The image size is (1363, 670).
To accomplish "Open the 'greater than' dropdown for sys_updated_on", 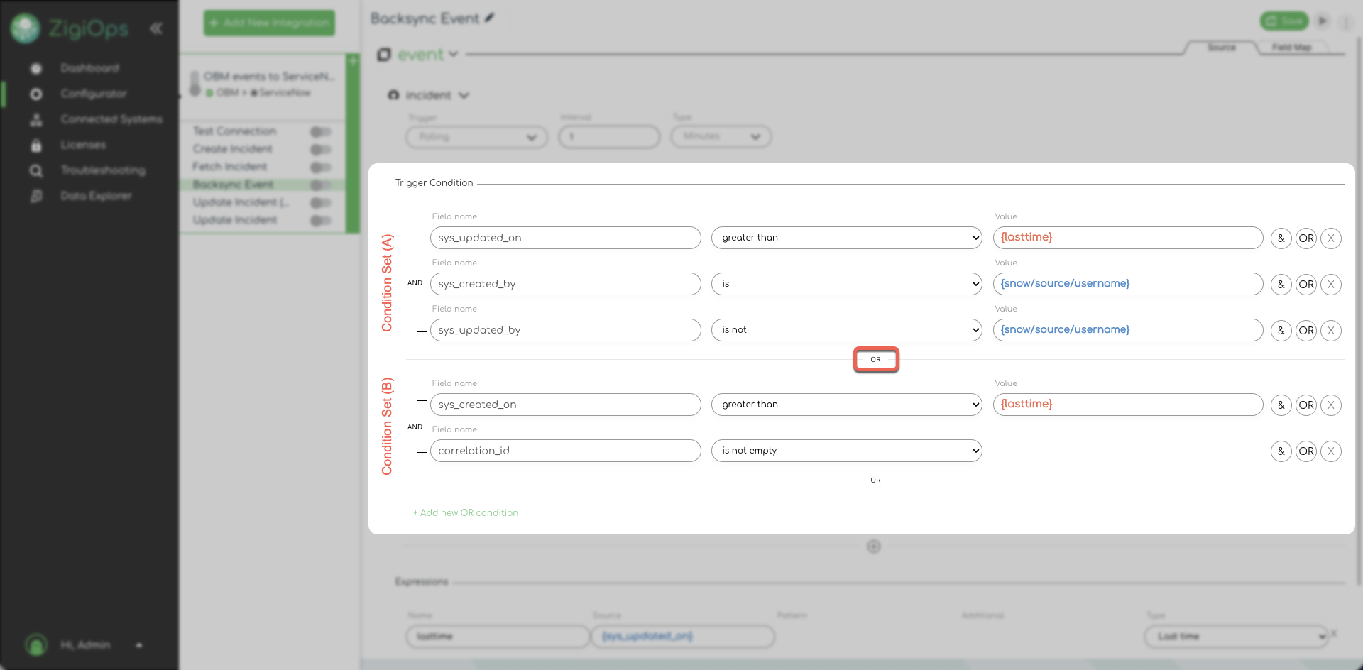I will 846,238.
